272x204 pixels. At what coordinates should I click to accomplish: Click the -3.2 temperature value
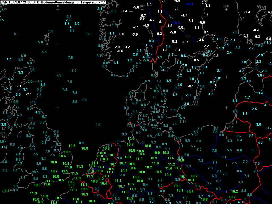pos(127,47)
